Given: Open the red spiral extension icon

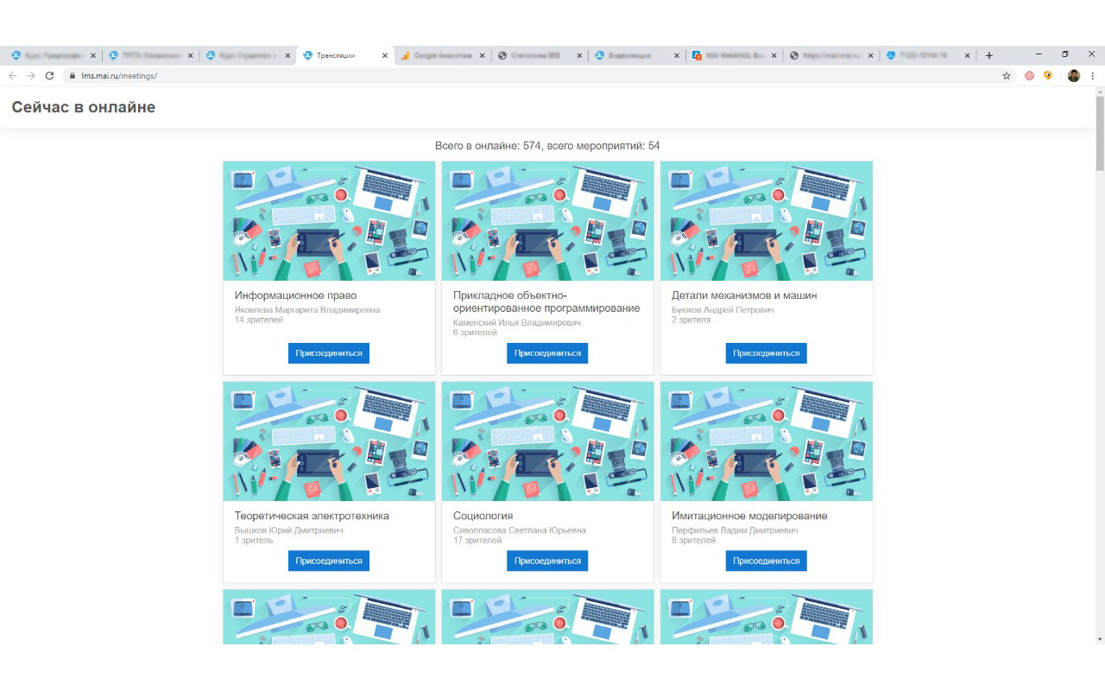Looking at the screenshot, I should coord(1030,76).
